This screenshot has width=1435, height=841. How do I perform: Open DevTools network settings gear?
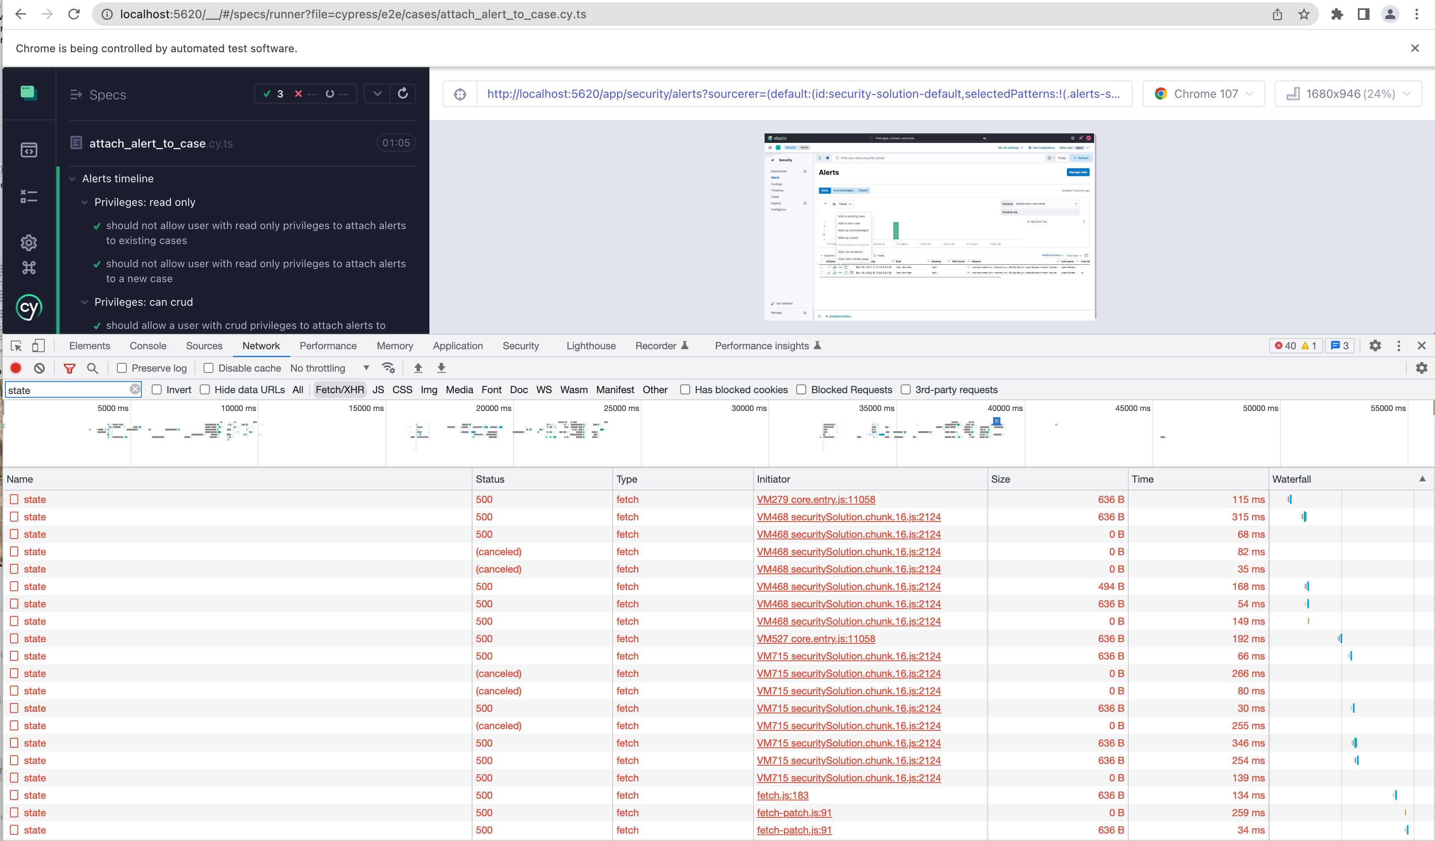click(1422, 368)
